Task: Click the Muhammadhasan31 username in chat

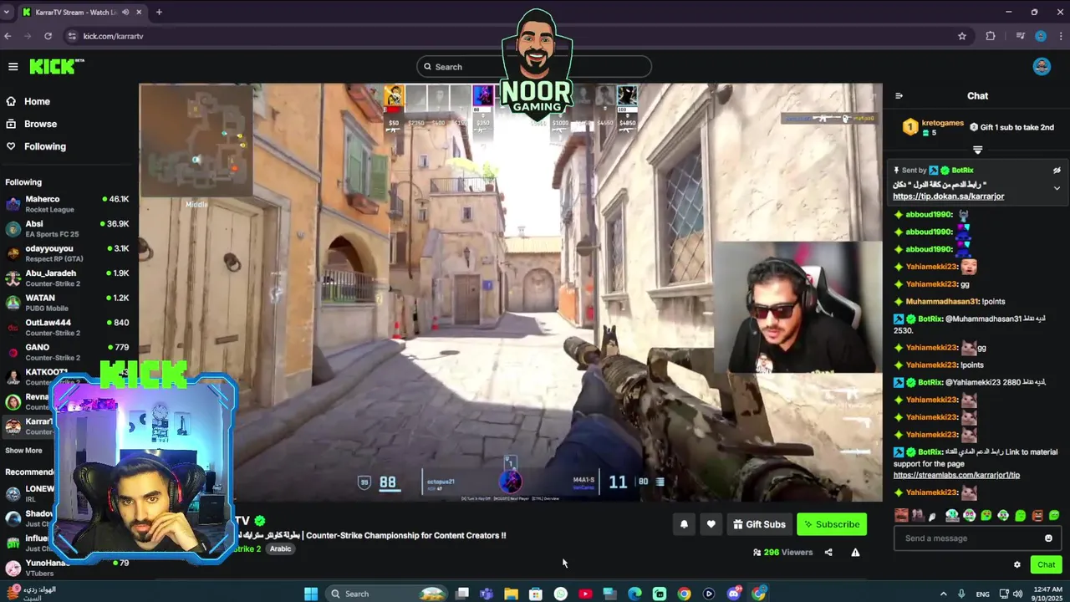Action: tap(940, 301)
